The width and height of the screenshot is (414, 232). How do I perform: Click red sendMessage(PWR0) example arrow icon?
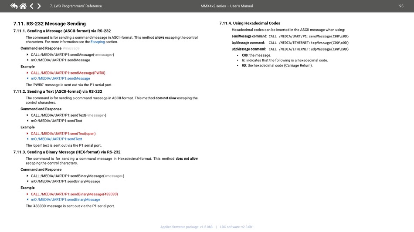pyautogui.click(x=27, y=73)
